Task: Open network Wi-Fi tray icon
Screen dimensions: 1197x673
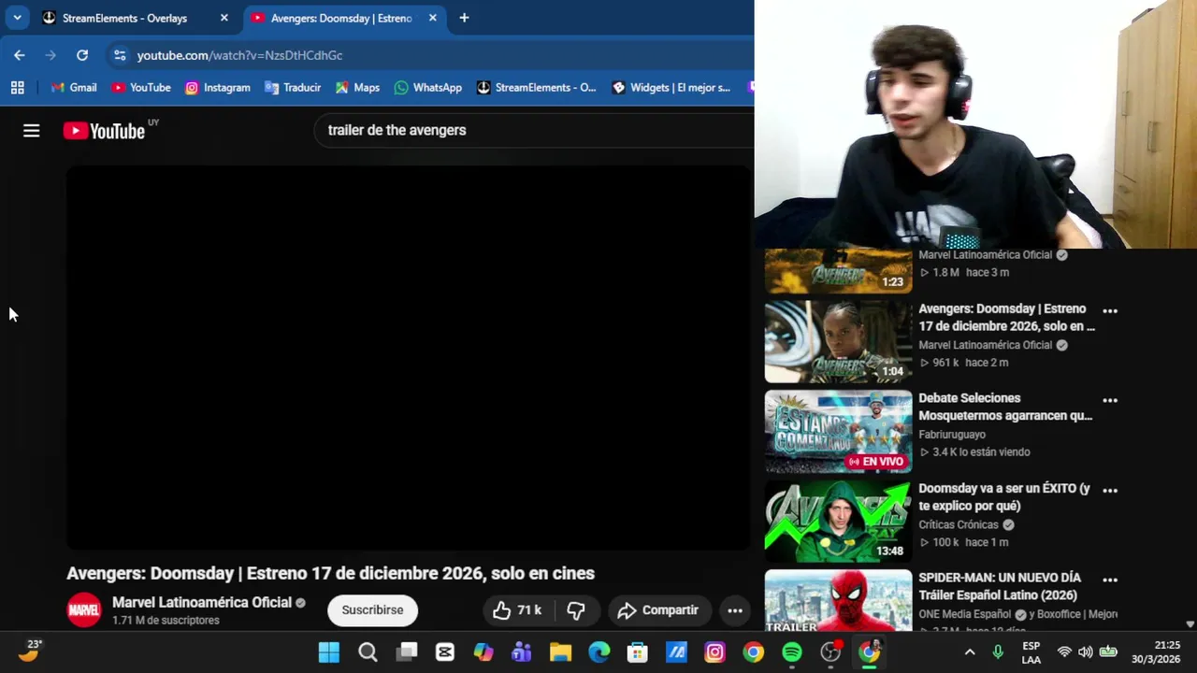Action: [x=1064, y=652]
